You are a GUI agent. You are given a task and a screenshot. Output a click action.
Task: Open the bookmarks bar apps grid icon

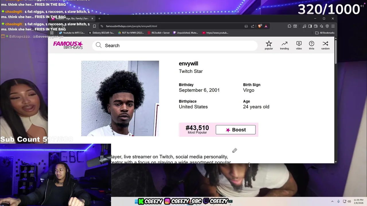(52, 33)
